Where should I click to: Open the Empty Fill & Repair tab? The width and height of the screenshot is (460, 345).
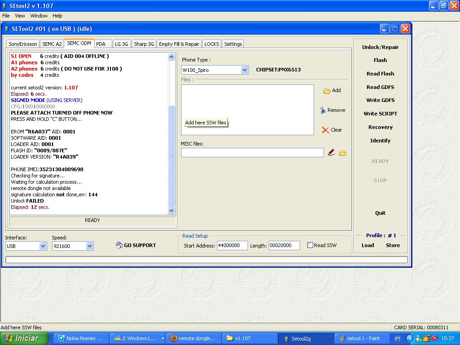(179, 44)
